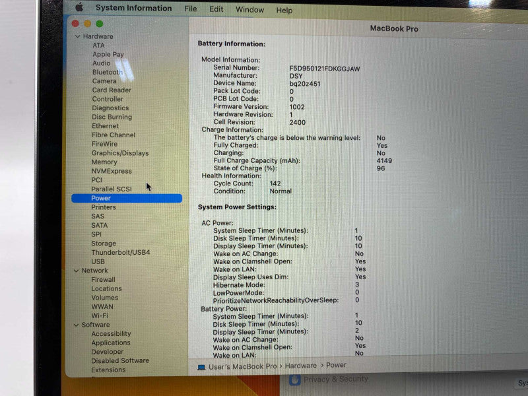Click the computer icon in the path bar

(x=201, y=367)
